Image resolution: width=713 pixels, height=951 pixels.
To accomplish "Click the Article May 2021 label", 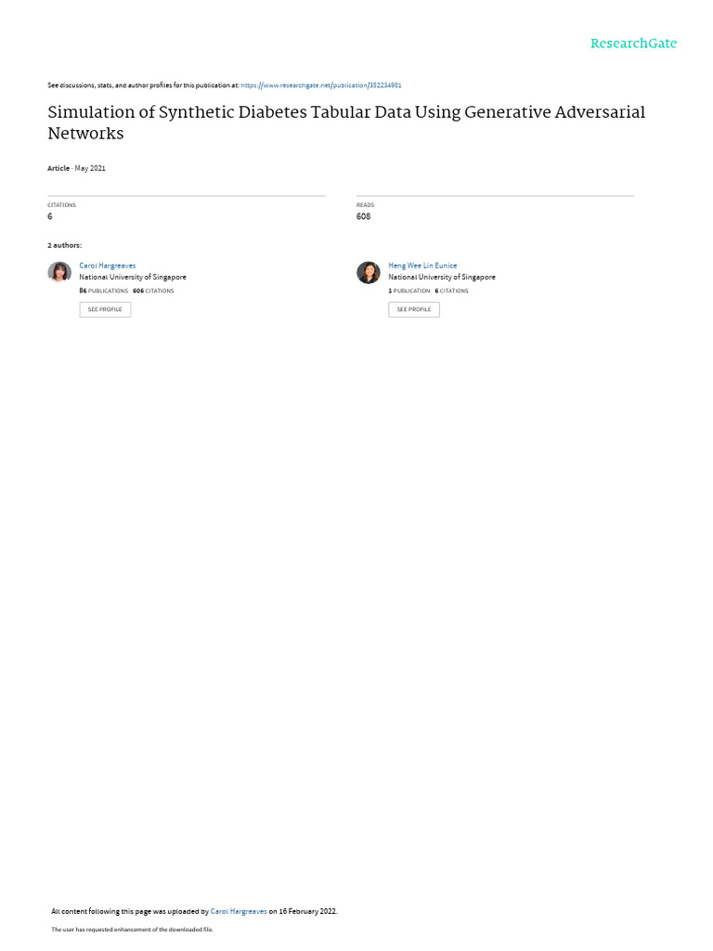I will coord(76,168).
